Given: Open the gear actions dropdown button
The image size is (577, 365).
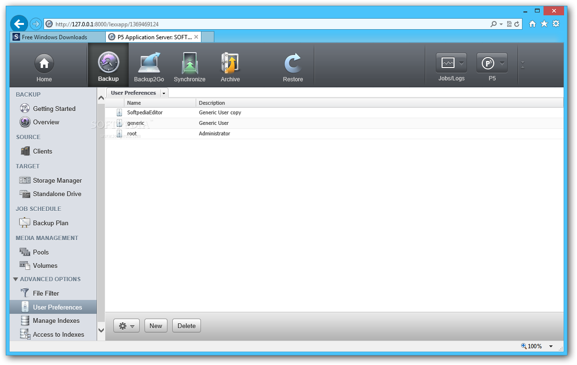Looking at the screenshot, I should pos(126,326).
